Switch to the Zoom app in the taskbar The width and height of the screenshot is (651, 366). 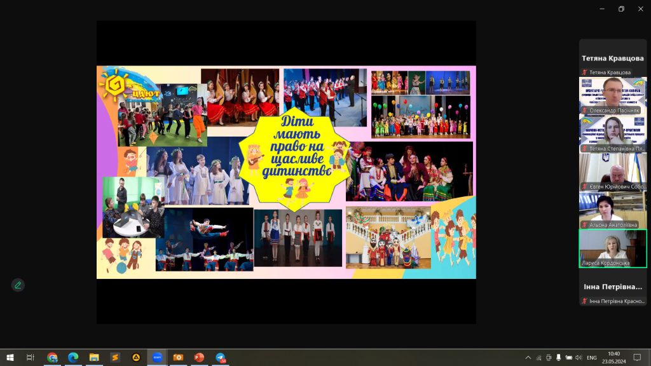click(156, 358)
